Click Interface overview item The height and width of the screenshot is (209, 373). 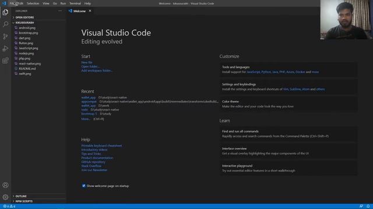point(288,151)
